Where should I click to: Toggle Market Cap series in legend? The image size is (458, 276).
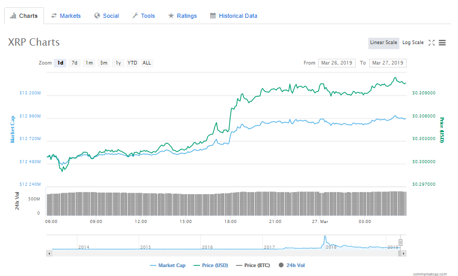click(168, 265)
